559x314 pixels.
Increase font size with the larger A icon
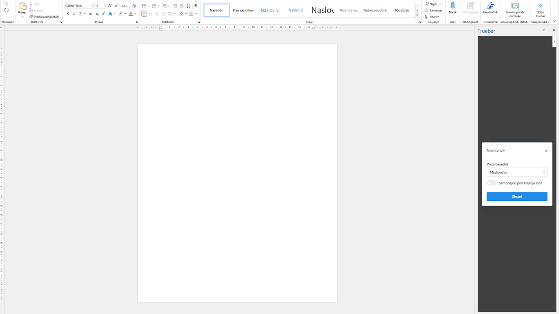pos(110,6)
